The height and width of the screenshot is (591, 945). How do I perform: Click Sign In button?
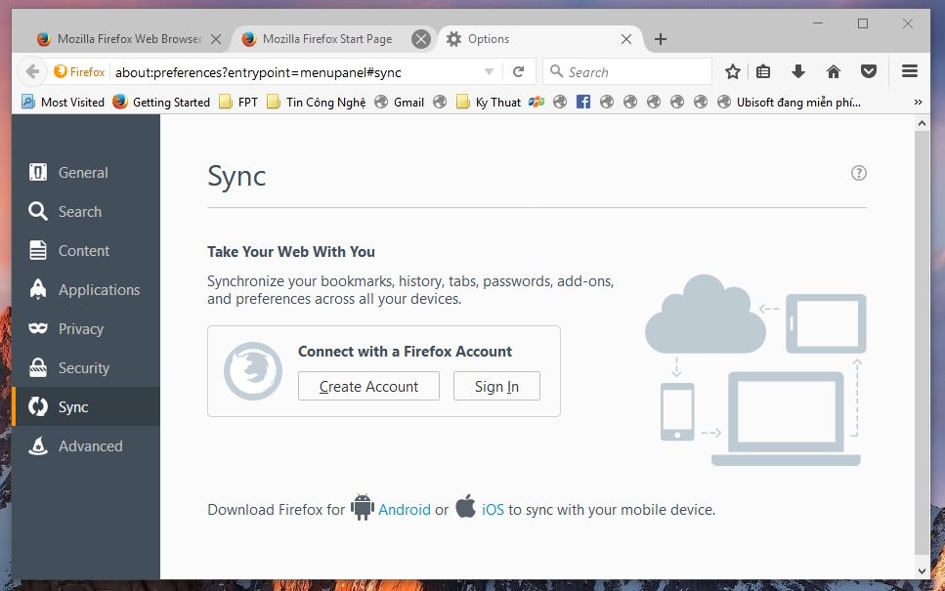click(x=496, y=386)
